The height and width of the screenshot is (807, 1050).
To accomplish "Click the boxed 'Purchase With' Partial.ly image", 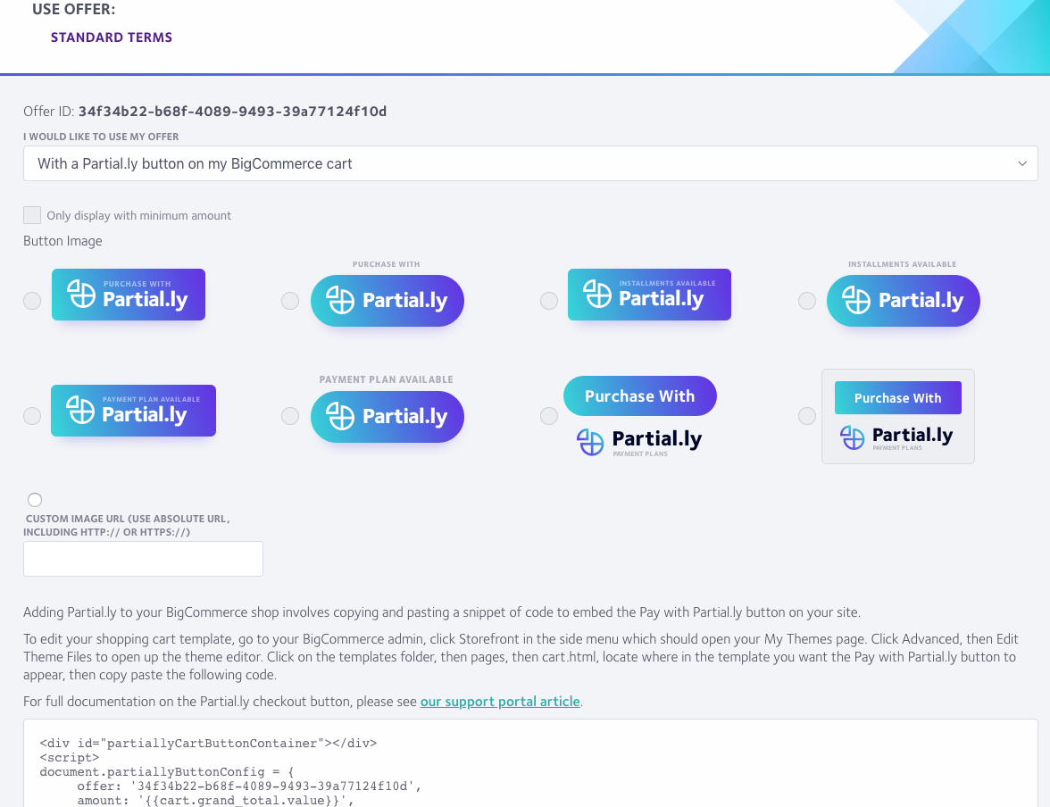I will point(898,417).
